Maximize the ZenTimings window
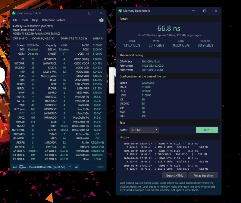The width and height of the screenshot is (241, 203). pos(89,13)
